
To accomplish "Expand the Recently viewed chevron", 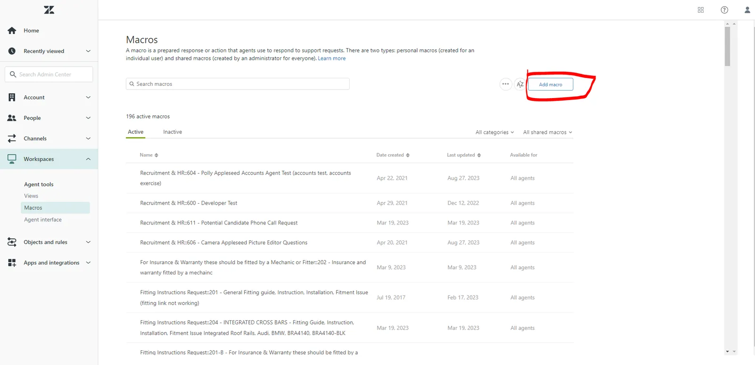I will 88,51.
